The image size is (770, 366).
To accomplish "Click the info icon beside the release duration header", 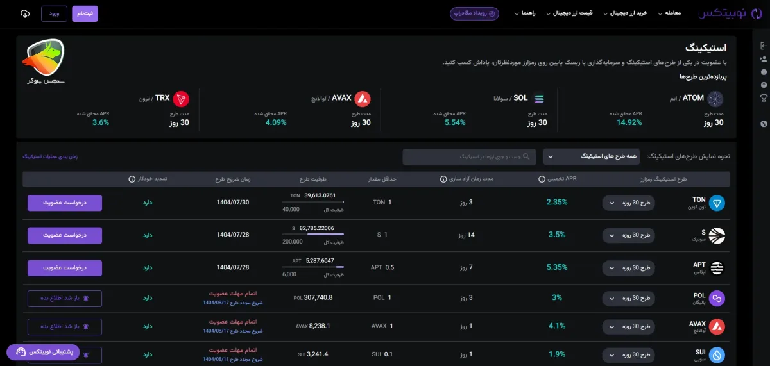I will click(443, 179).
